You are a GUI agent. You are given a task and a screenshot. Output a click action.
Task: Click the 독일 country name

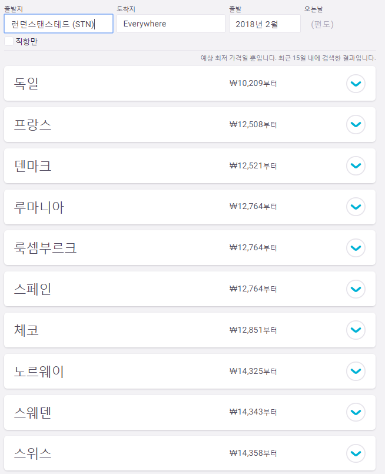[x=26, y=84]
